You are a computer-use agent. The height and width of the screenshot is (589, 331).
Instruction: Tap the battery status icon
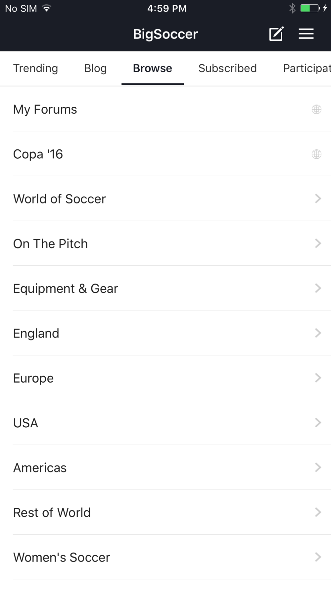coord(310,8)
